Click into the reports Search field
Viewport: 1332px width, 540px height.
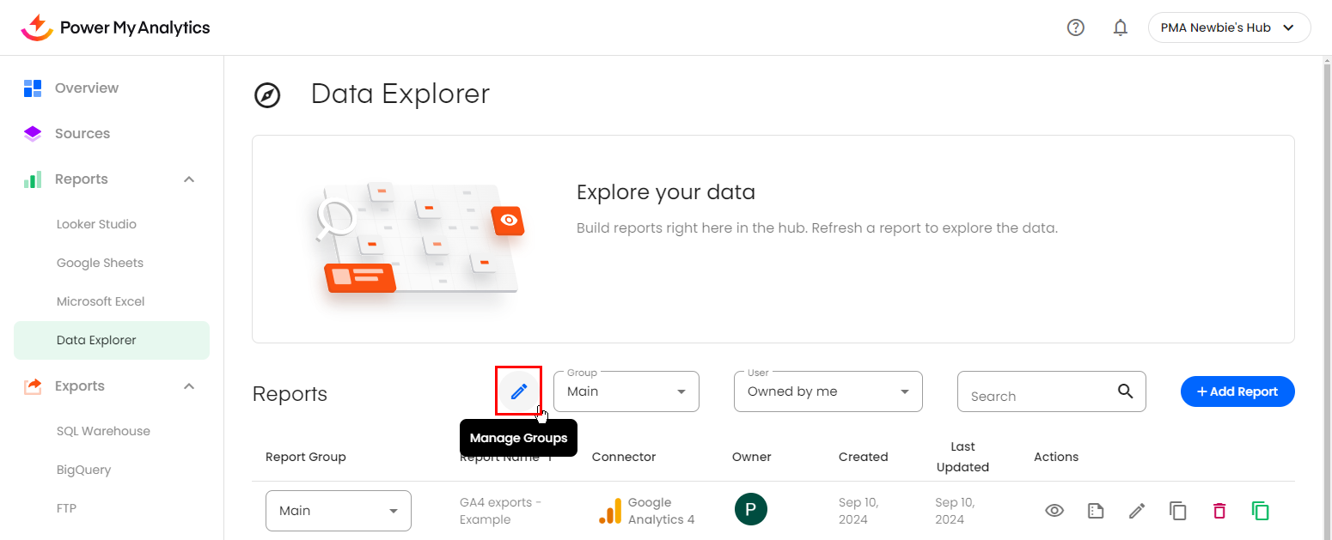(1036, 395)
